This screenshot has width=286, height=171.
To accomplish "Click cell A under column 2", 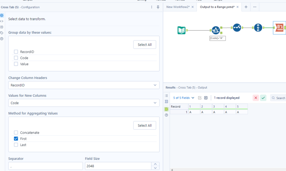I will tap(206, 112).
